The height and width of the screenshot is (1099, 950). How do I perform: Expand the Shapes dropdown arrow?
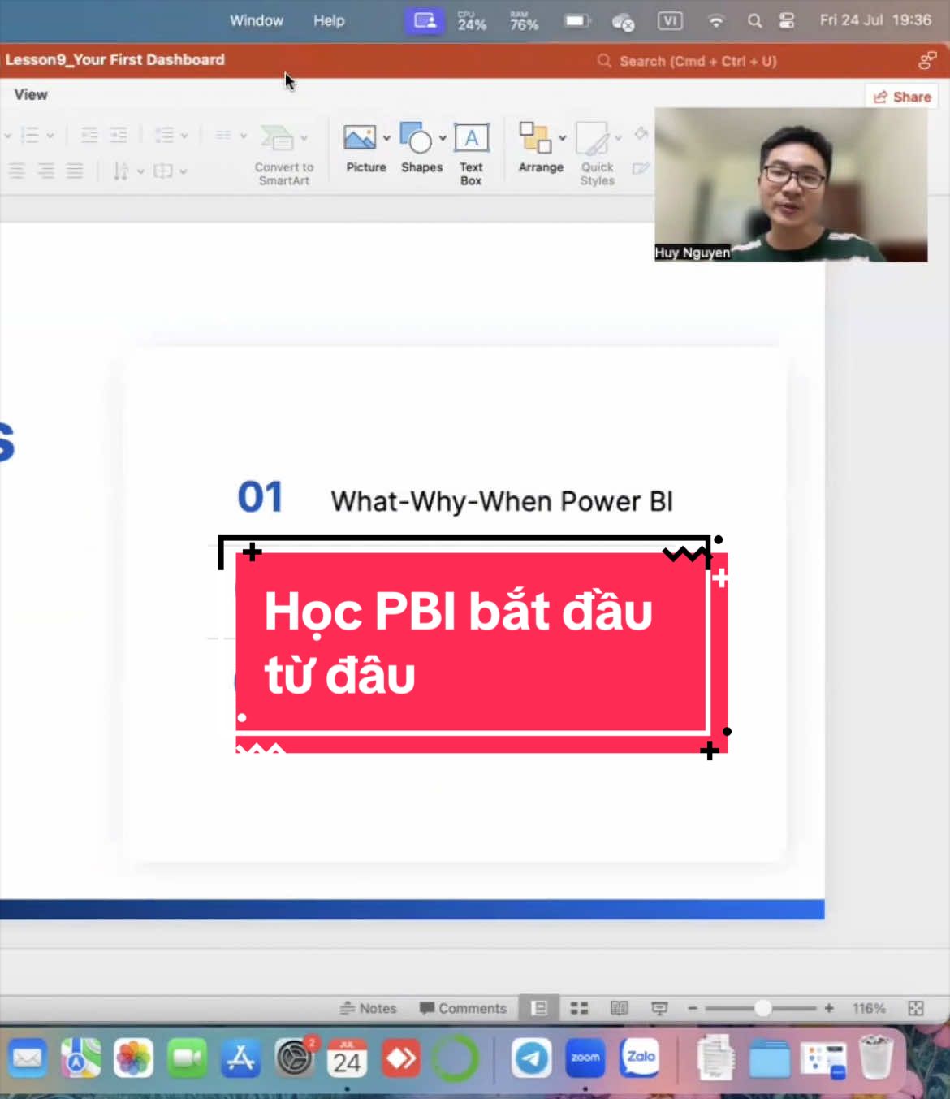443,138
